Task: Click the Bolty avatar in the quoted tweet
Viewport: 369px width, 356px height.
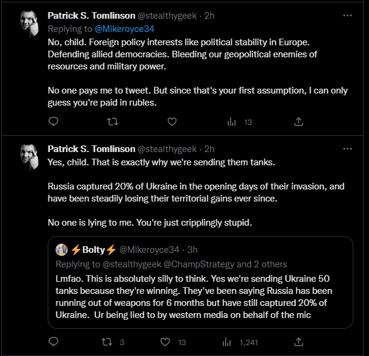Action: [62, 249]
